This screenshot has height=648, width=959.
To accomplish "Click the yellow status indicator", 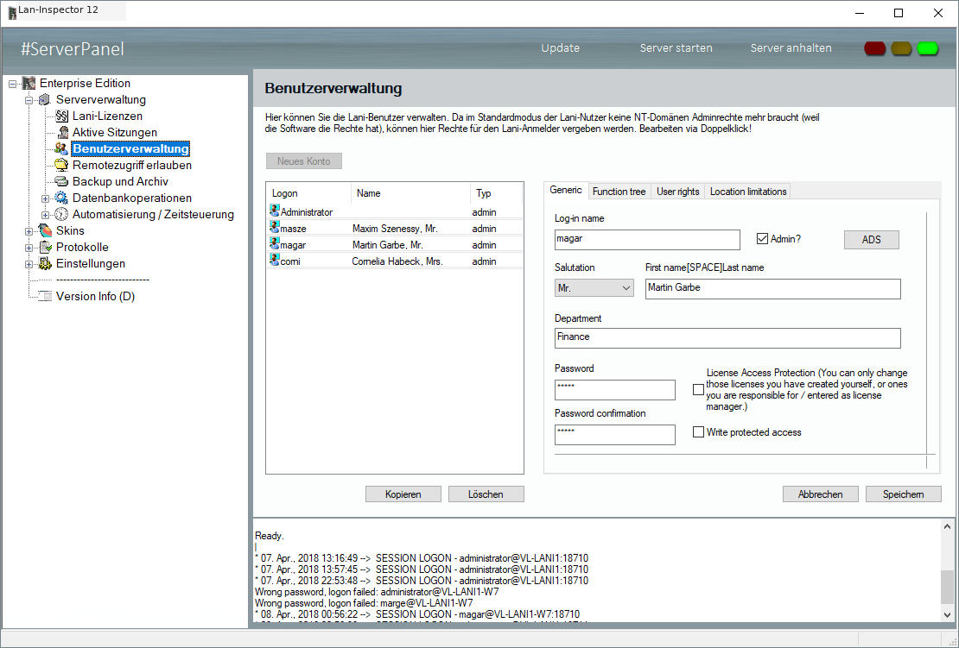I will tap(901, 48).
